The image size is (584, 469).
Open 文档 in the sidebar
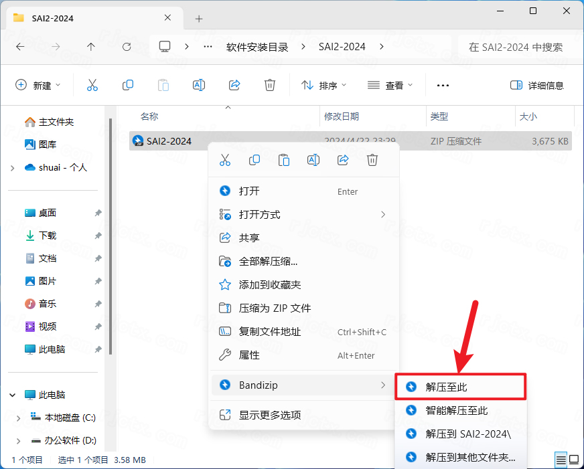(x=40, y=258)
